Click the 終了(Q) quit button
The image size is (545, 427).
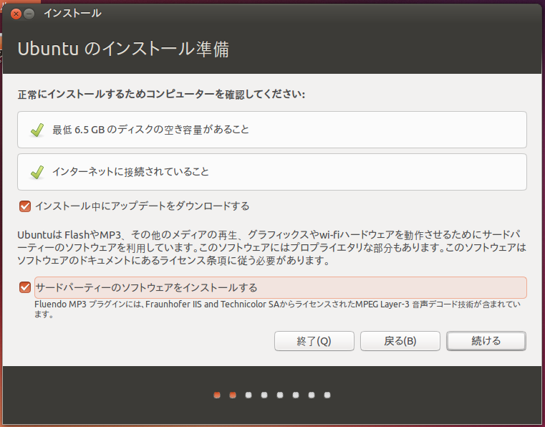(x=314, y=341)
